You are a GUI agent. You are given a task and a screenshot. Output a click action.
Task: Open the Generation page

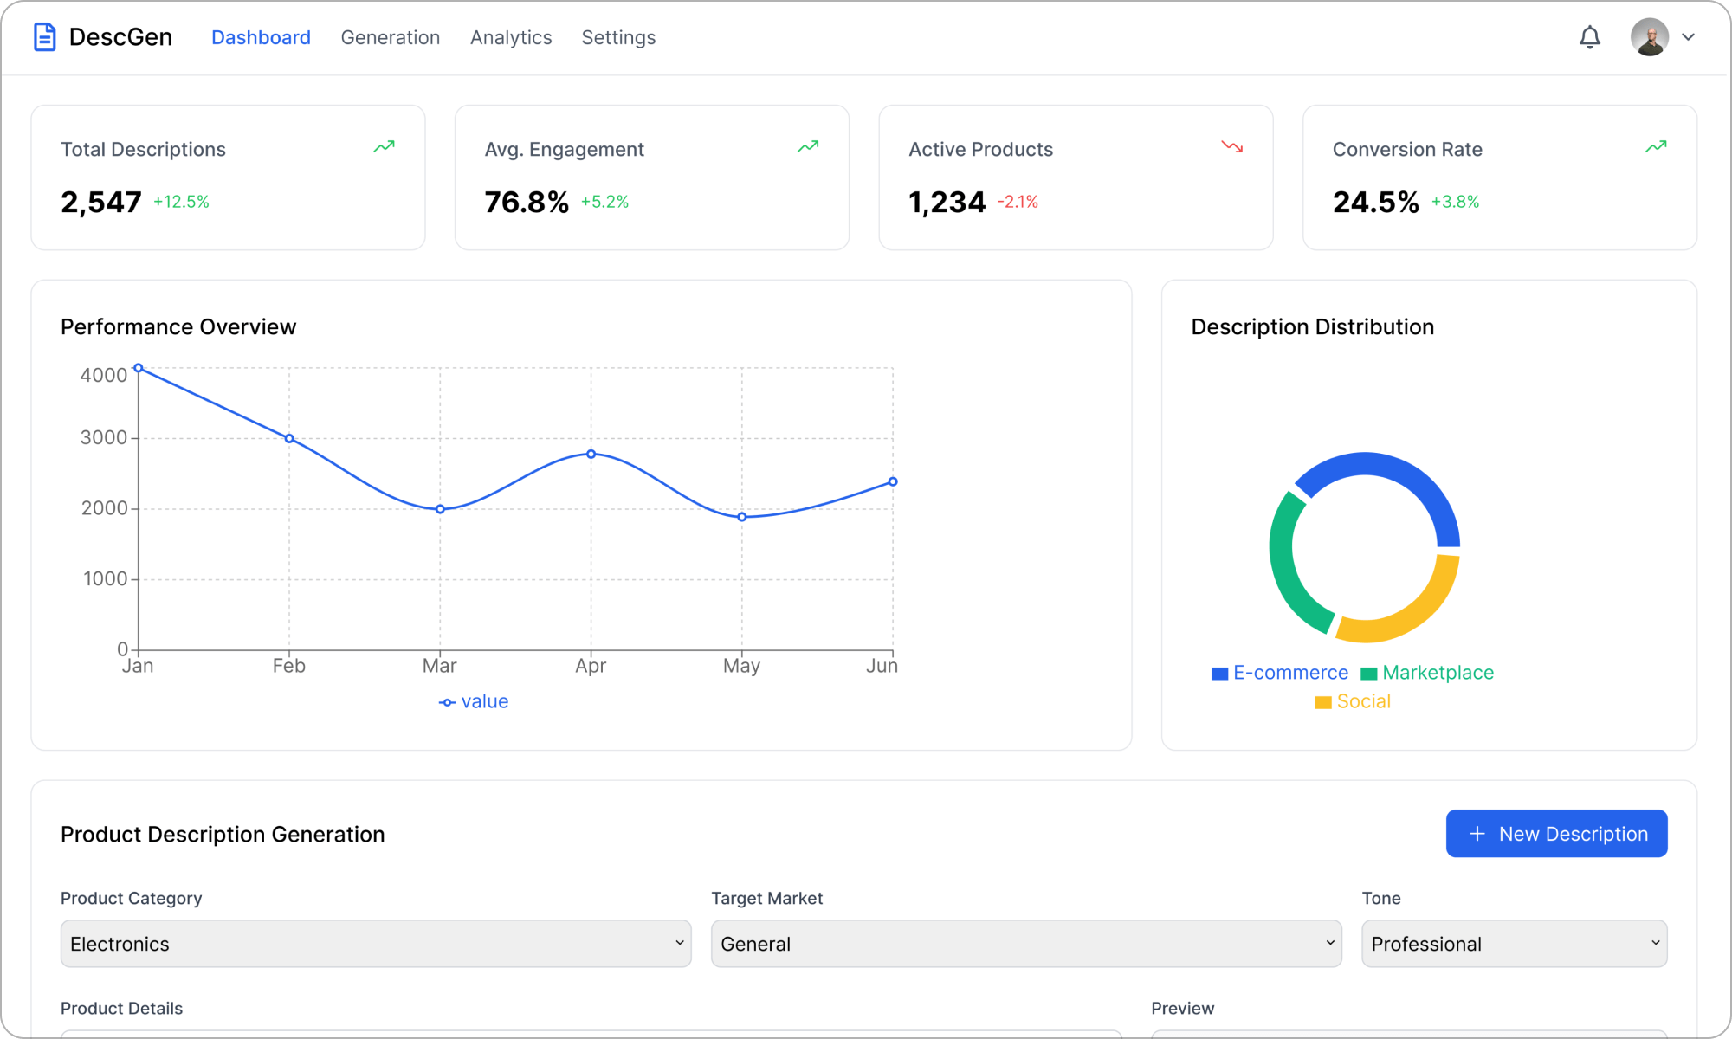pos(391,37)
